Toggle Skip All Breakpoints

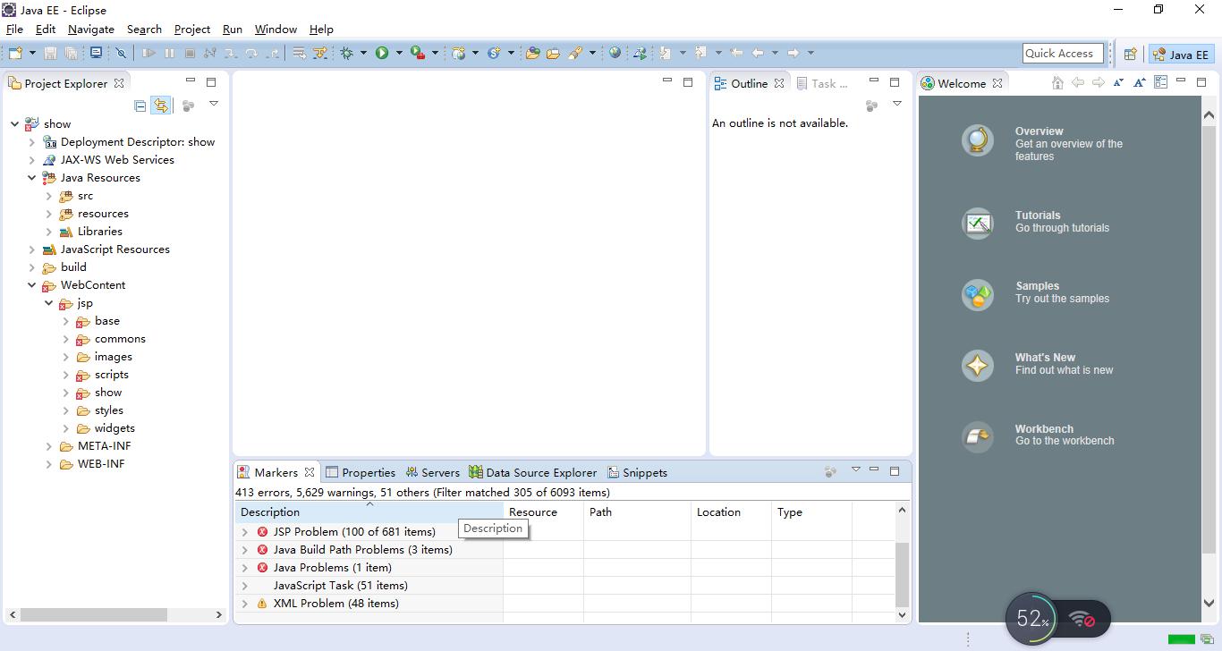tap(121, 53)
